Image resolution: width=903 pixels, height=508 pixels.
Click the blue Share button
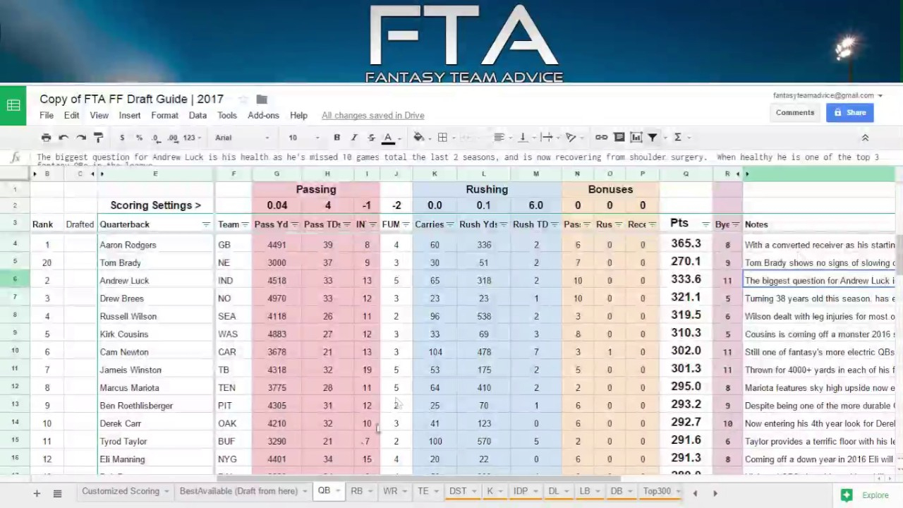(x=849, y=112)
